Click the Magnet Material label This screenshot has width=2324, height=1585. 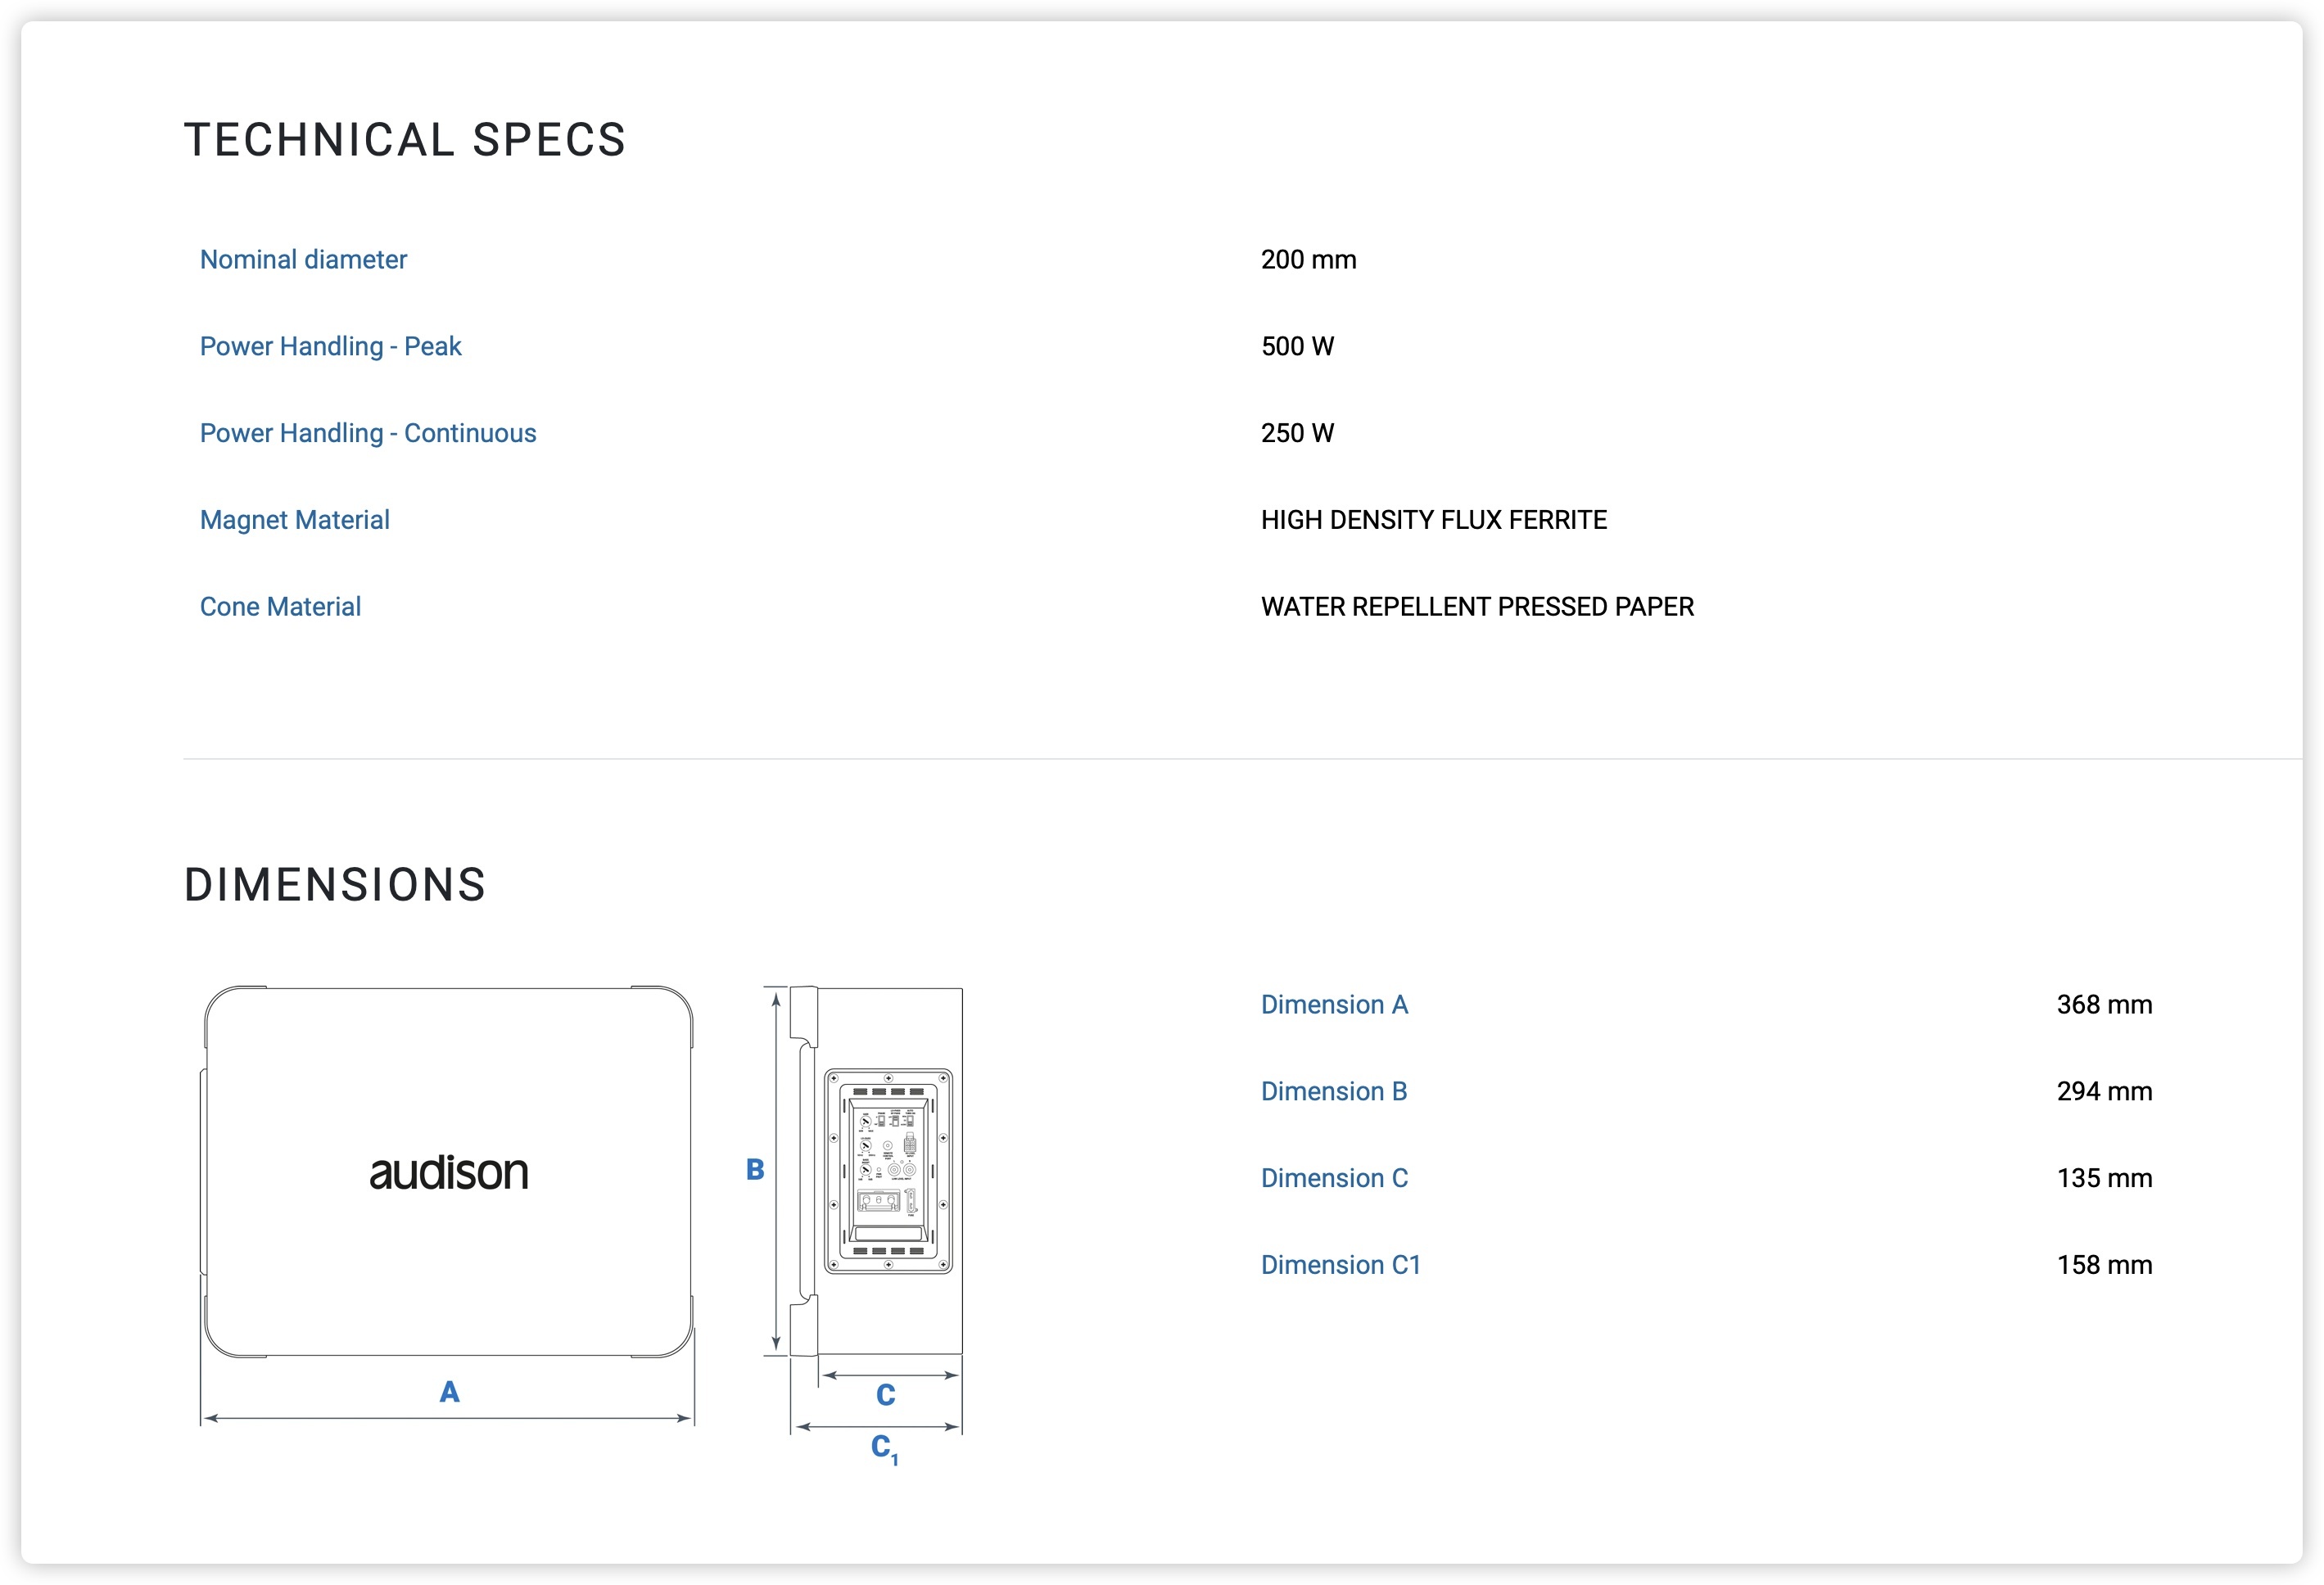coord(294,520)
